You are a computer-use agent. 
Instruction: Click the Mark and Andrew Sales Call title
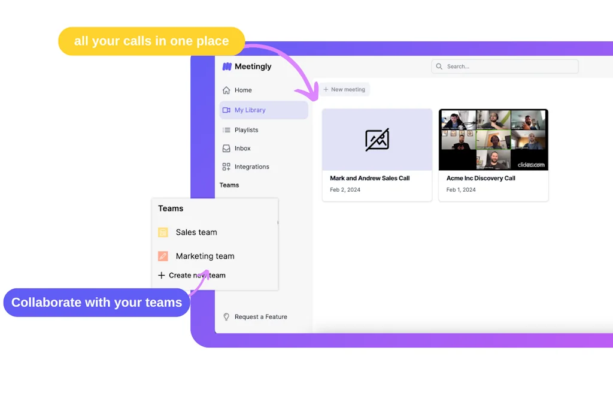point(370,178)
